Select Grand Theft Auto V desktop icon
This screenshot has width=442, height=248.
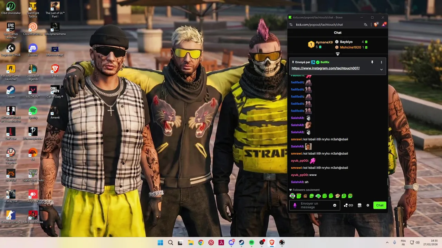[33, 177]
